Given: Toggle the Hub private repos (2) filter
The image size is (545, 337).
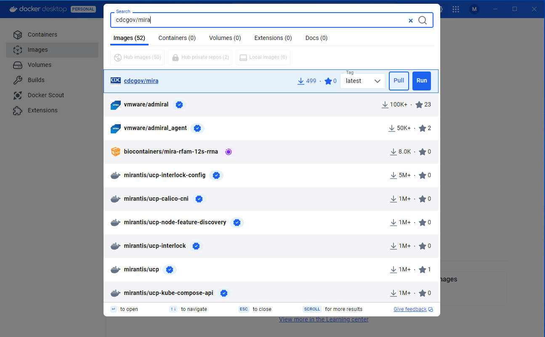Looking at the screenshot, I should (x=200, y=57).
